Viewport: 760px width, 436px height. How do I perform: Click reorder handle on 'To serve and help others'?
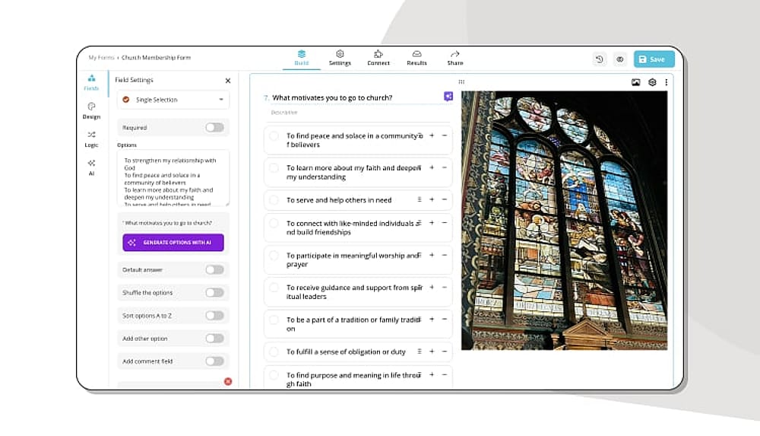[420, 199]
